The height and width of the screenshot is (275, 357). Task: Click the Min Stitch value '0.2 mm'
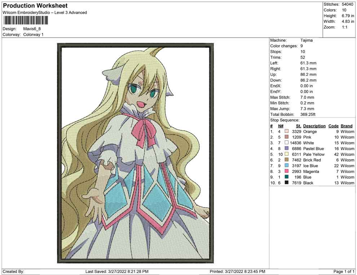(x=307, y=103)
